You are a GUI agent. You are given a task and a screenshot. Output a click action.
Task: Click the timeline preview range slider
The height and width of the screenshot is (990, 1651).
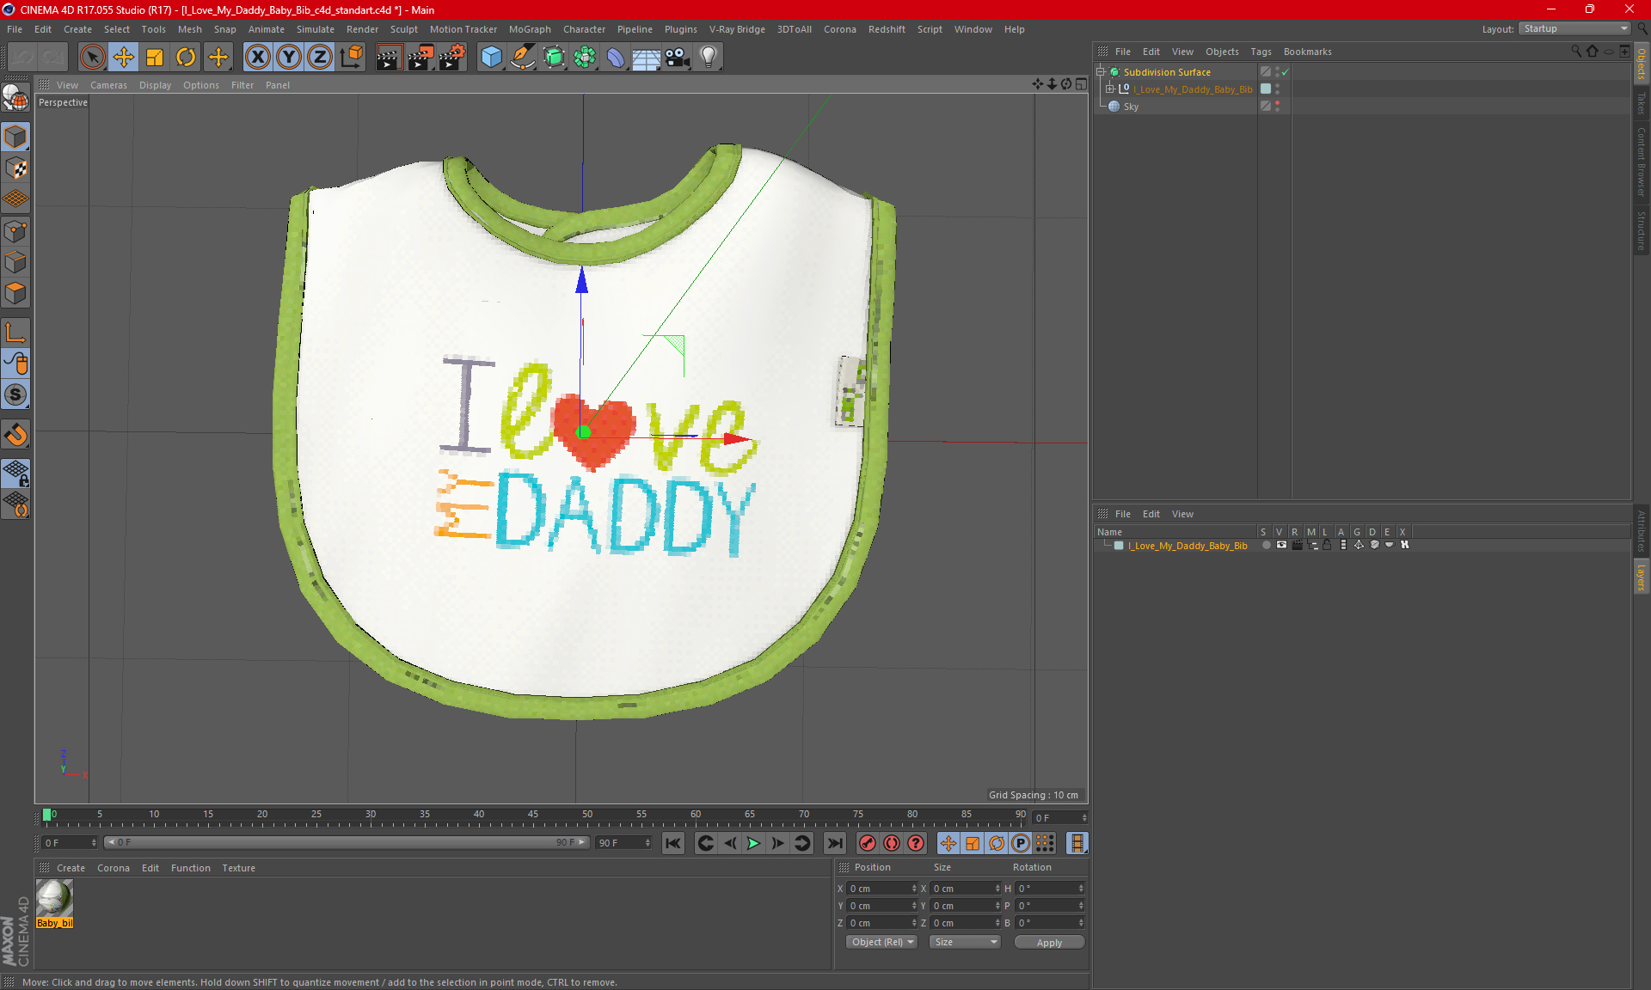(x=347, y=842)
